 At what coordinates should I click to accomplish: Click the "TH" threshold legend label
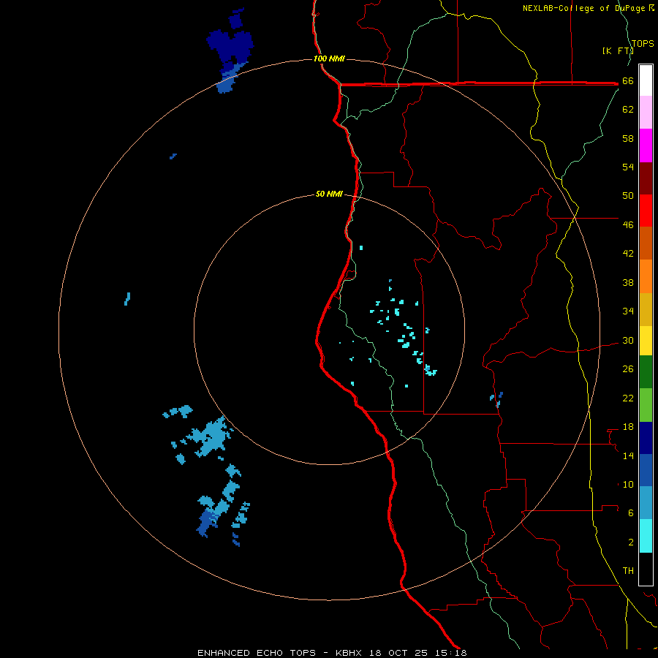628,571
